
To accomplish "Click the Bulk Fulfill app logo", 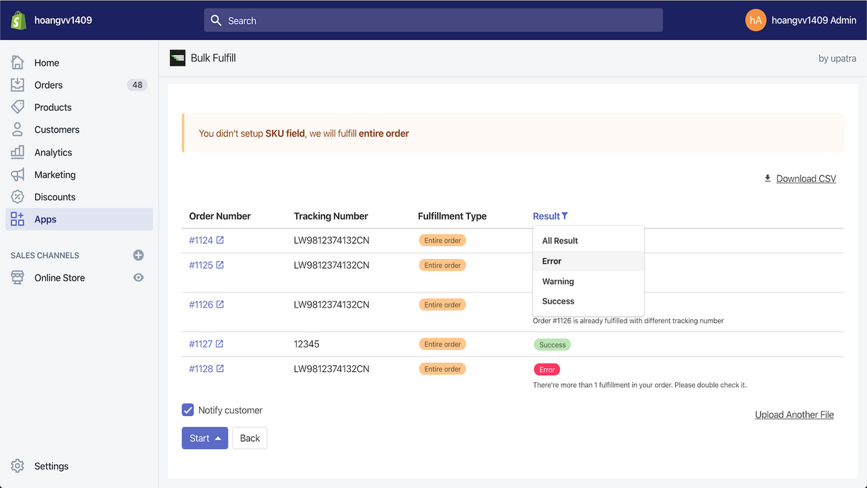I will [177, 58].
